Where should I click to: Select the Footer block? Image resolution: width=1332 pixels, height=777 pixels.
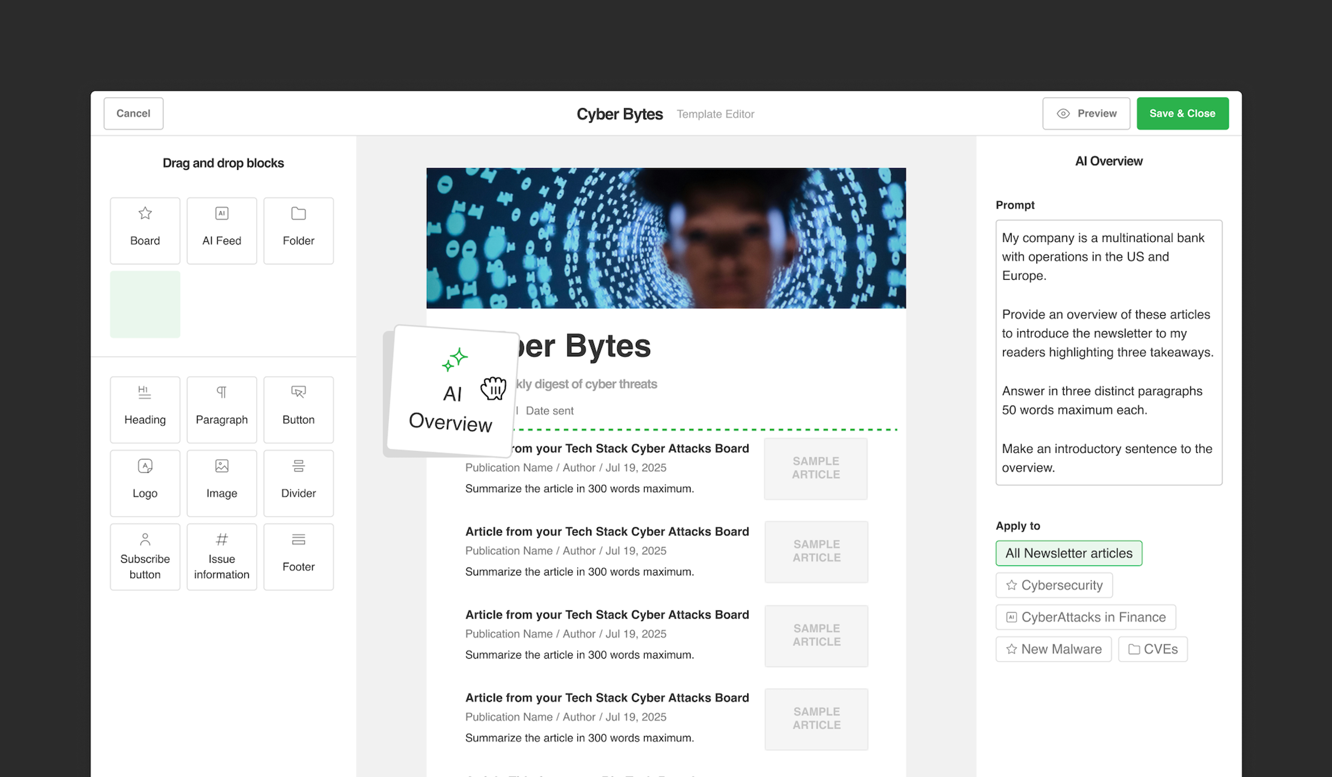pos(298,557)
